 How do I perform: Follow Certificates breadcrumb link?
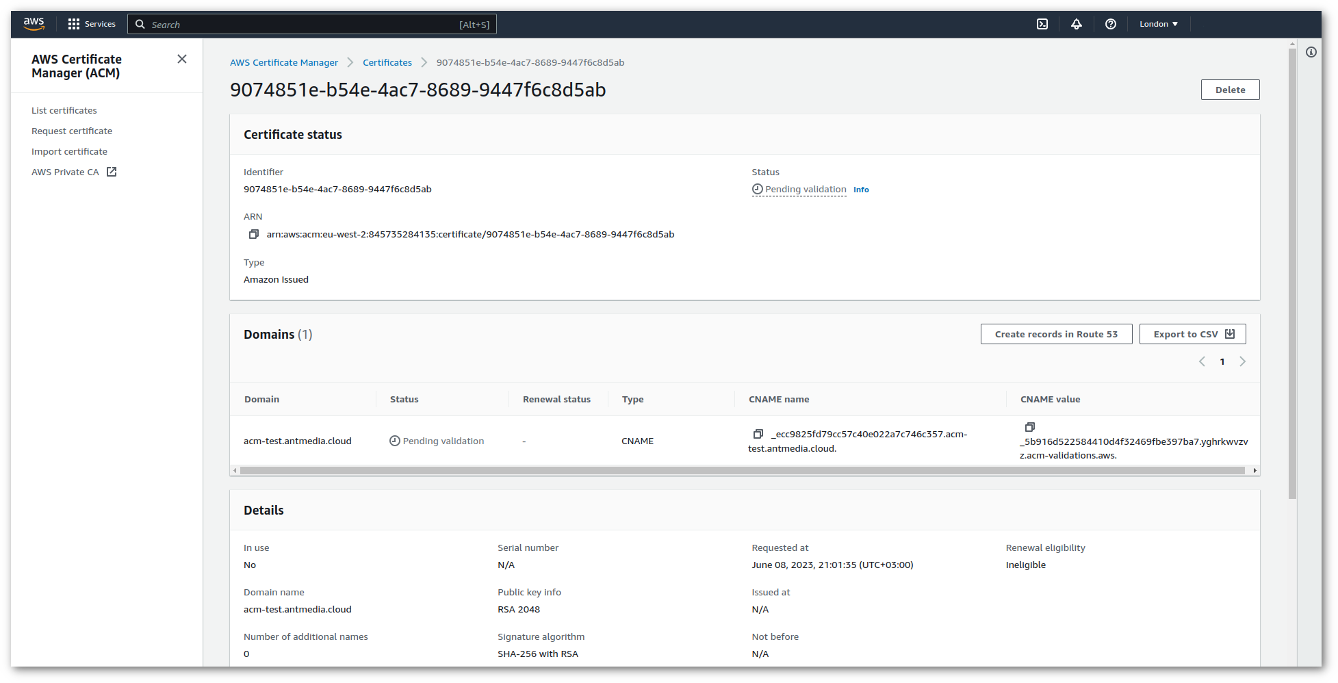tap(387, 62)
